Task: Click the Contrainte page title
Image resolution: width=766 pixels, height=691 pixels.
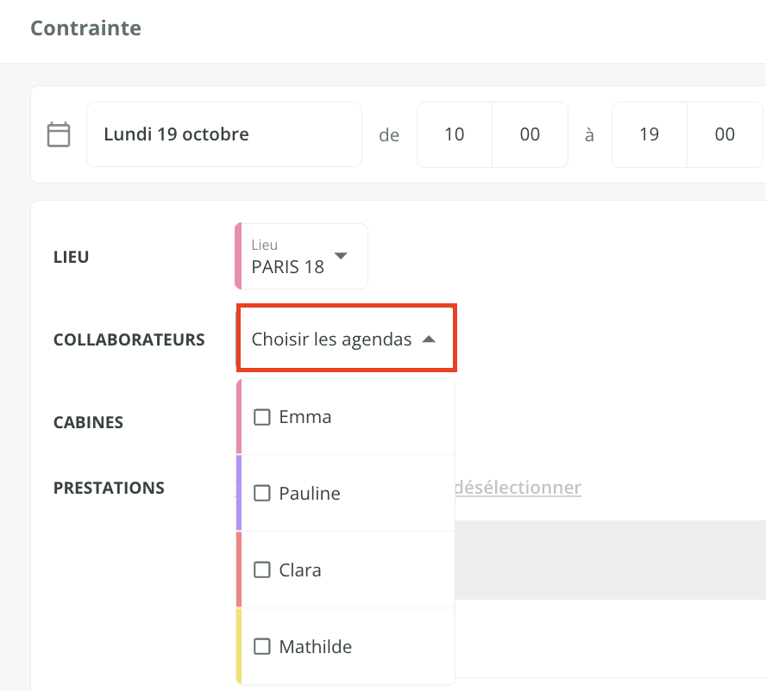Action: pos(86,28)
